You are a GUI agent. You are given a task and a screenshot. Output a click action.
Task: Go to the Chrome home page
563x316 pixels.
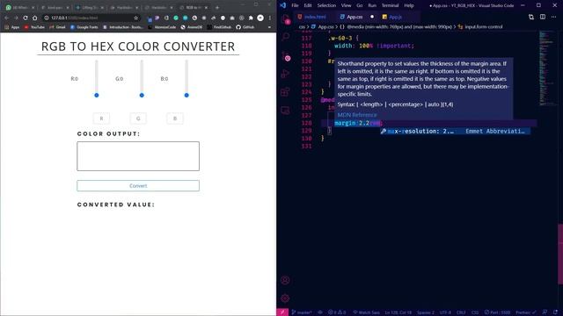(x=35, y=18)
